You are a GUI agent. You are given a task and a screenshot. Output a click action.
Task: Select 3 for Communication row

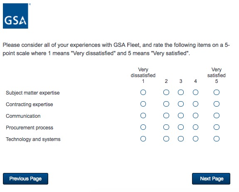pyautogui.click(x=181, y=116)
